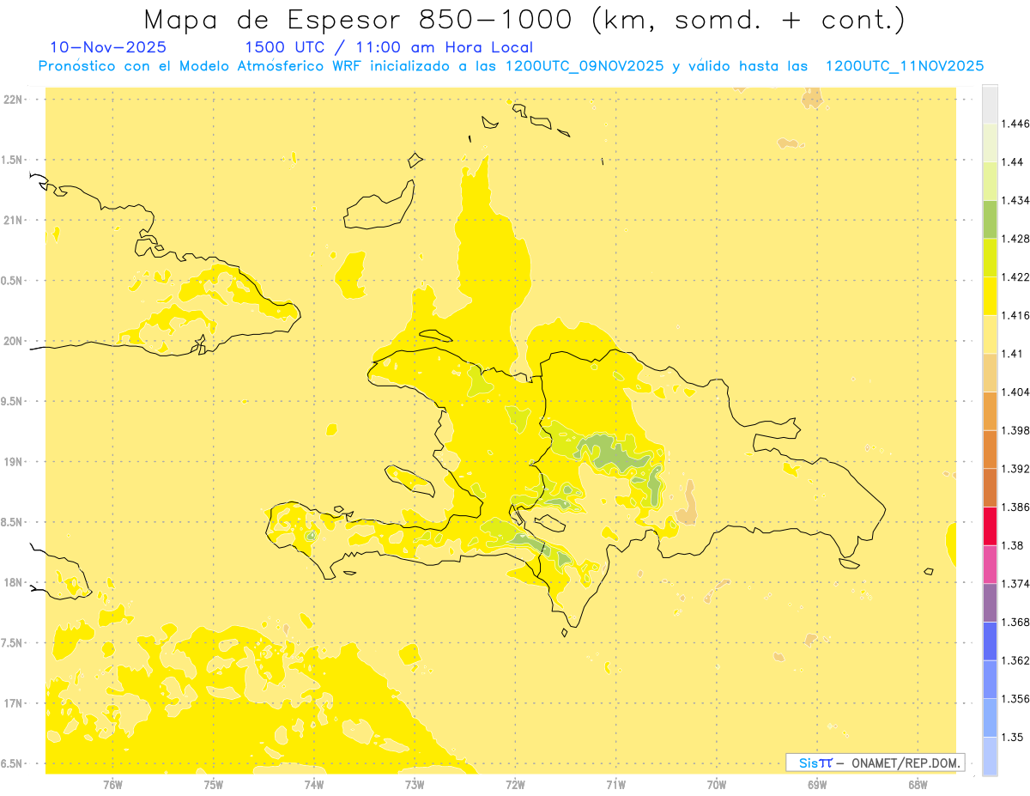Click the legend value '1.41'
Image resolution: width=1030 pixels, height=796 pixels.
[1012, 354]
